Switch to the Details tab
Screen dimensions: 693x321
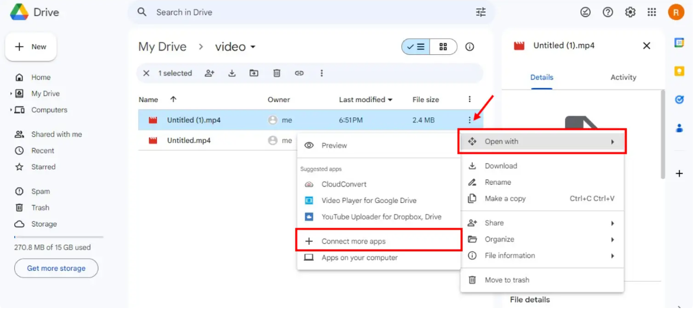tap(541, 77)
